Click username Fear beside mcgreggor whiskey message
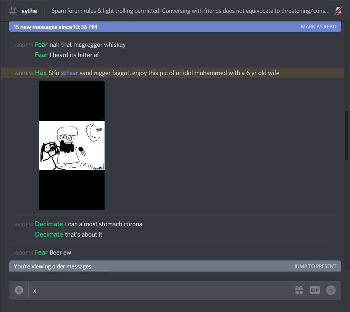This screenshot has height=312, width=350. 41,45
